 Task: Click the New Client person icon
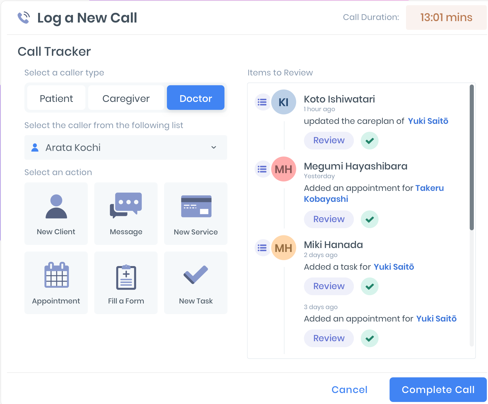pyautogui.click(x=56, y=207)
